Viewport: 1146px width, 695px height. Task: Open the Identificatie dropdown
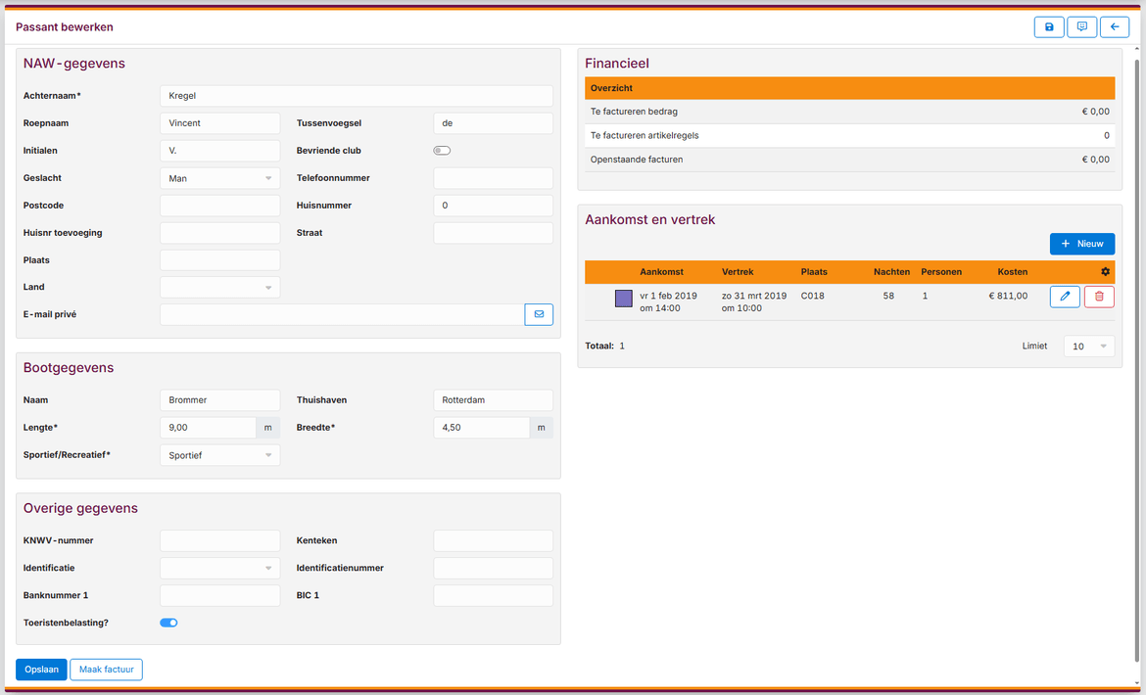[219, 568]
